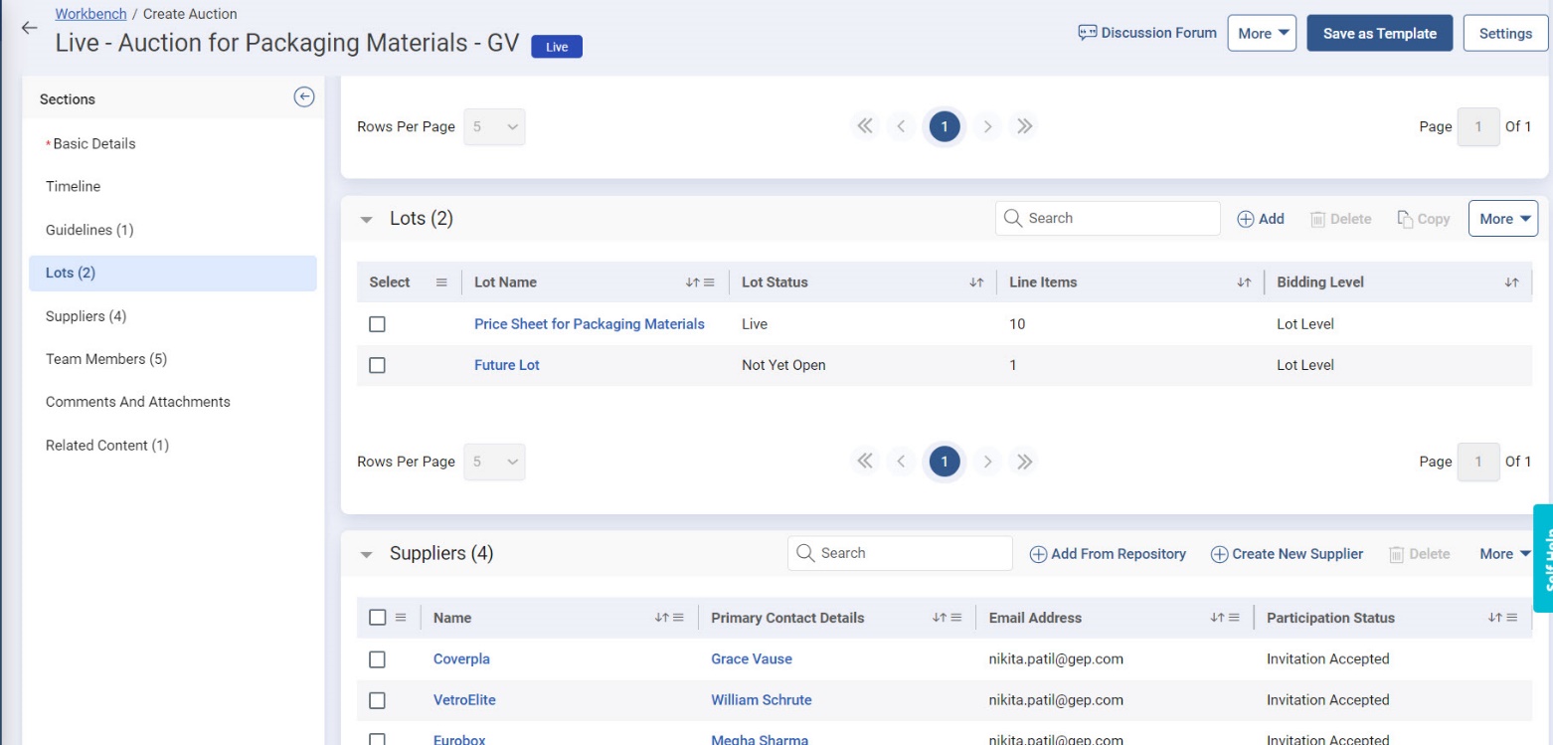
Task: Go to the last page in Lots pagination
Action: coord(1024,462)
